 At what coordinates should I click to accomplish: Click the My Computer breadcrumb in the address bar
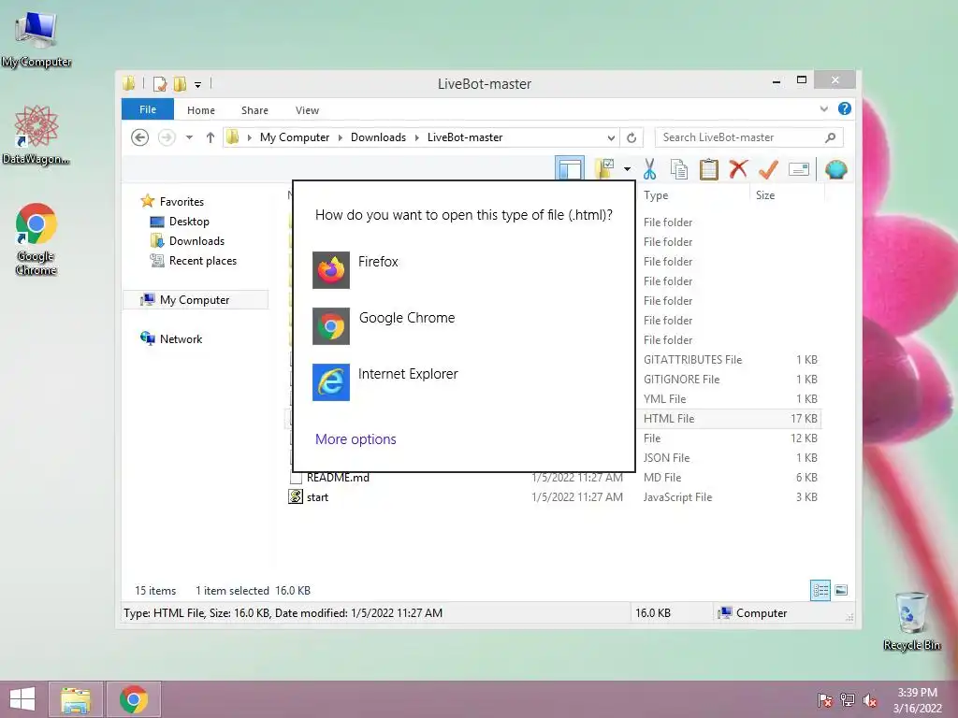click(x=295, y=137)
